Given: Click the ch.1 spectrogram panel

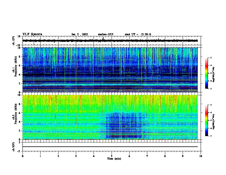Looking at the screenshot, I should coord(110,70).
